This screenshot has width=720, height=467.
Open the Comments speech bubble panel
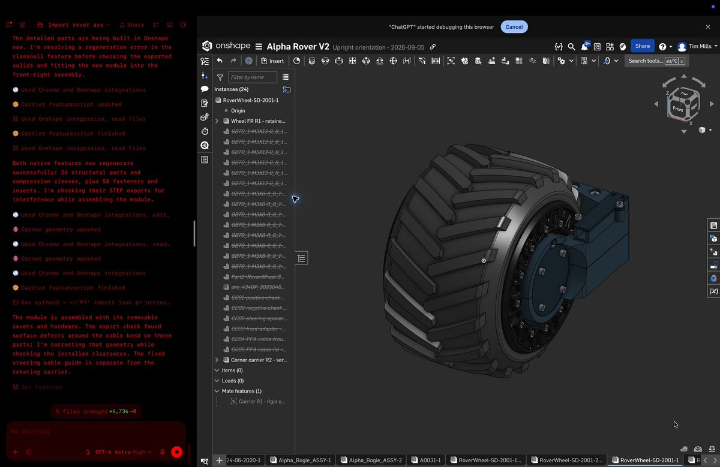(205, 89)
